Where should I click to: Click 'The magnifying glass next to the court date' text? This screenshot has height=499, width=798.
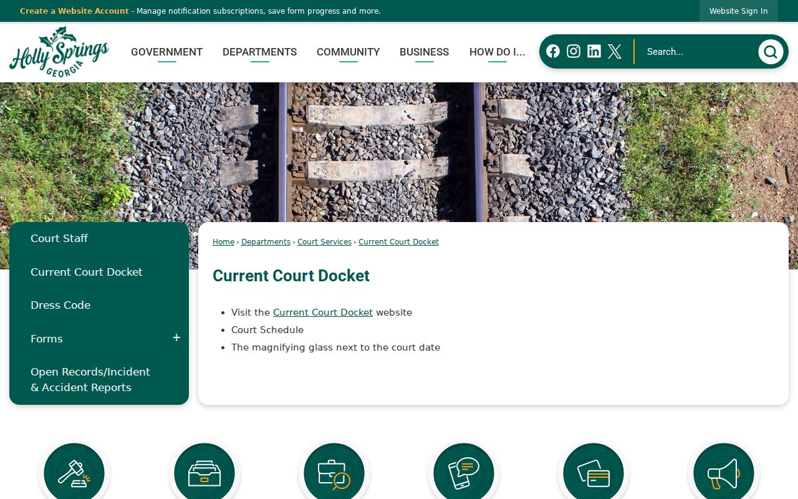335,347
